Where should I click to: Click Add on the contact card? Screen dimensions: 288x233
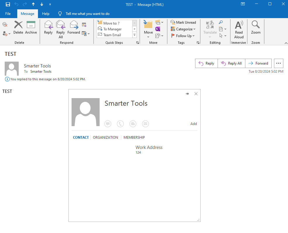coord(193,124)
